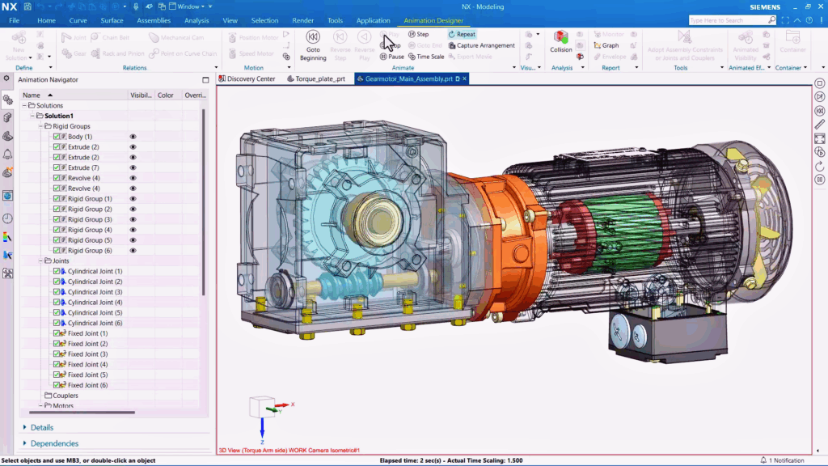Open the History clock icon in the sidebar
The width and height of the screenshot is (828, 466).
pos(7,218)
